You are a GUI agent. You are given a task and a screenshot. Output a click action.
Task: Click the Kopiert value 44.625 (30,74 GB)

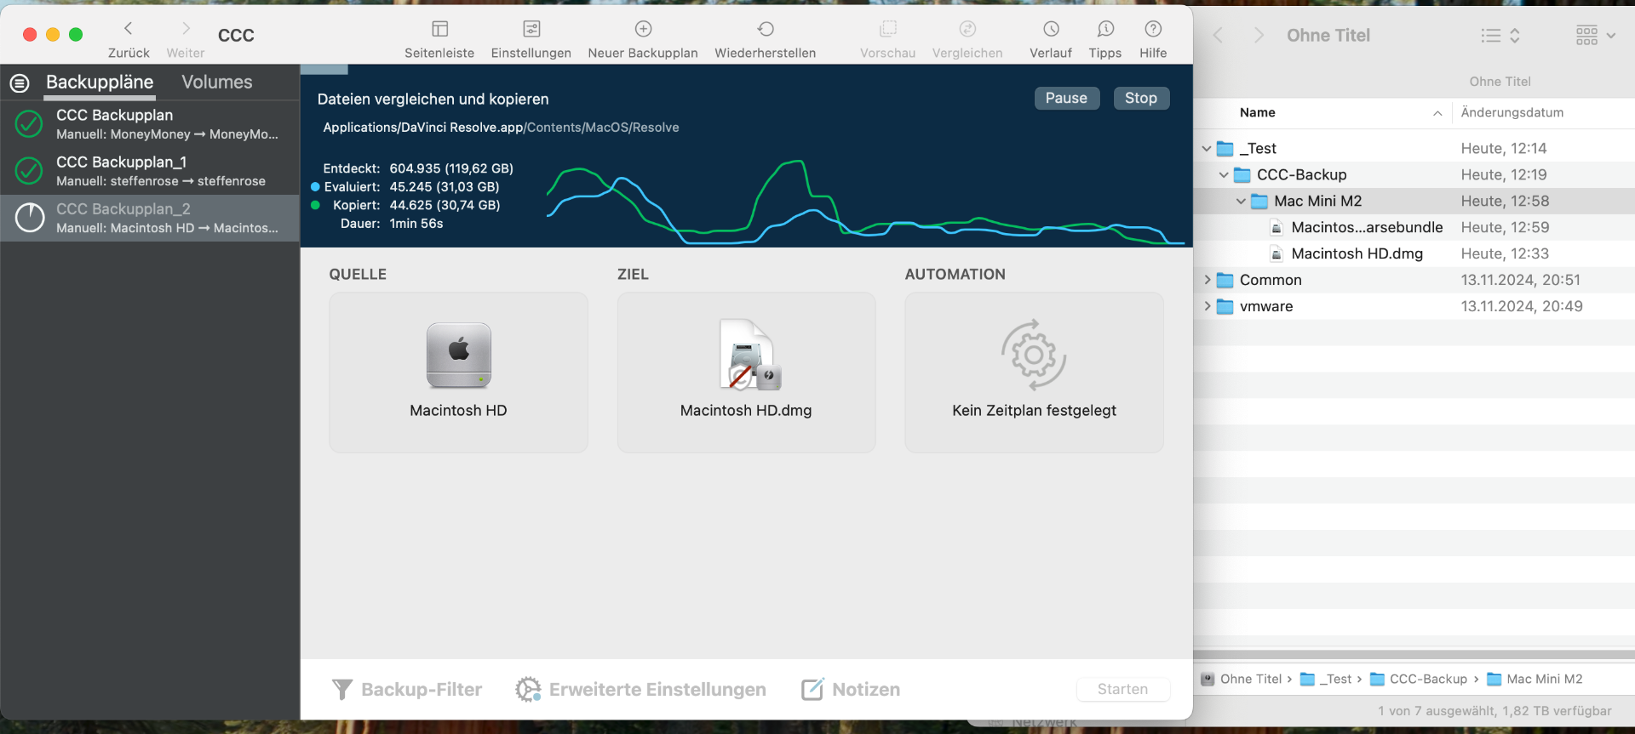pos(445,205)
